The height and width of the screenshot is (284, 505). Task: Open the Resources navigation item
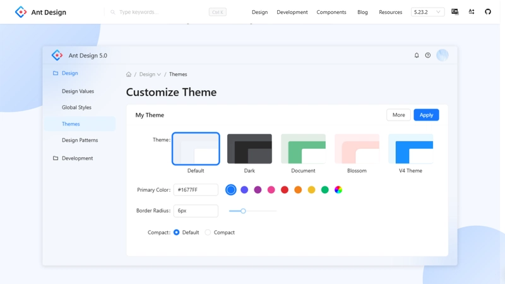390,12
